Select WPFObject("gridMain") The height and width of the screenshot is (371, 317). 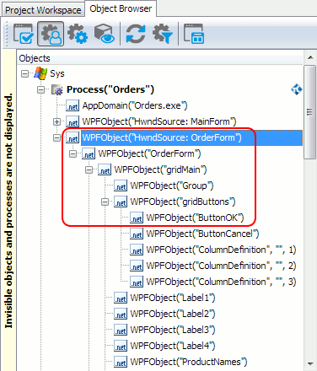click(160, 169)
